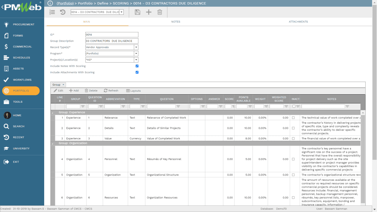Collapse sidebar using arrow beside PMWeb logo
This screenshot has height=212, width=377.
[x=2, y=7]
